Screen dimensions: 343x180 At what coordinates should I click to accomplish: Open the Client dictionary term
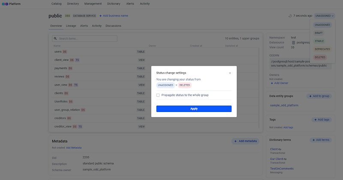(274, 149)
